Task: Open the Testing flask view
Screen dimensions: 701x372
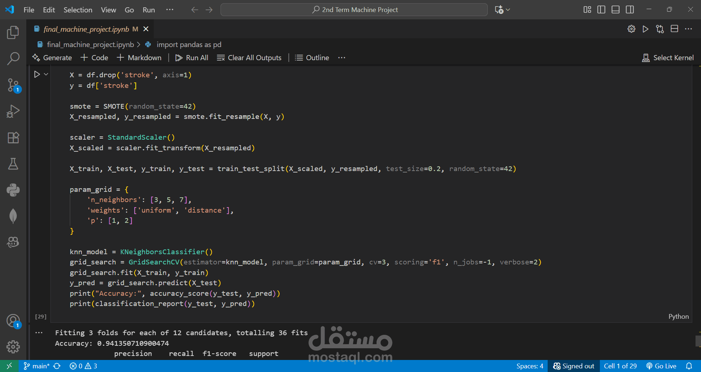Action: (x=13, y=164)
